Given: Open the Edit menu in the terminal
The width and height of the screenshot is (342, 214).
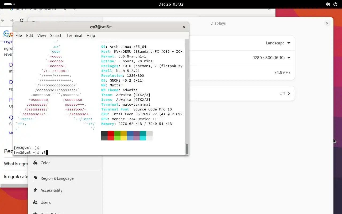Looking at the screenshot, I should pos(30,35).
